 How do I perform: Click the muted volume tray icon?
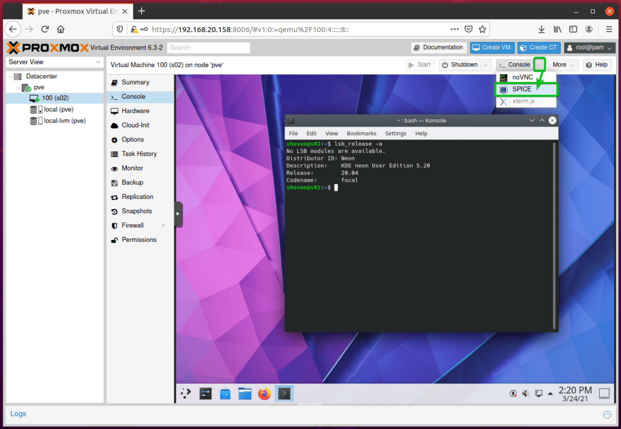pyautogui.click(x=526, y=394)
